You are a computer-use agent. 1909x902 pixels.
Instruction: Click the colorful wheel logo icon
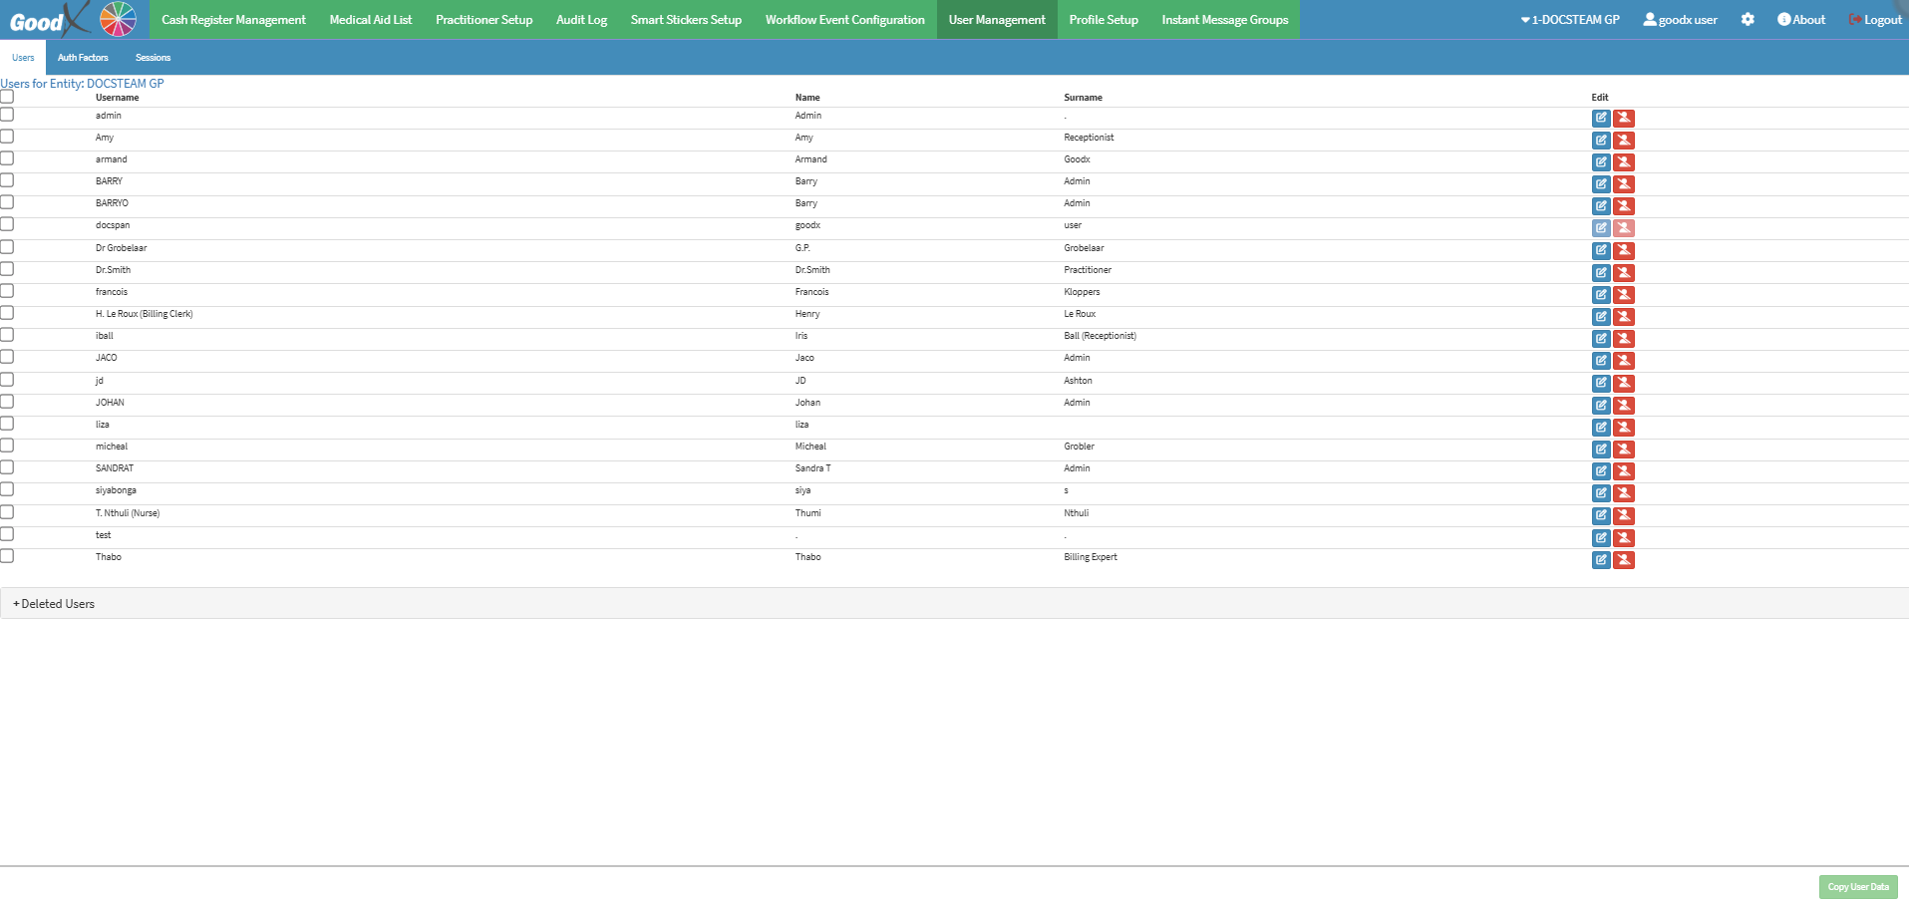118,19
